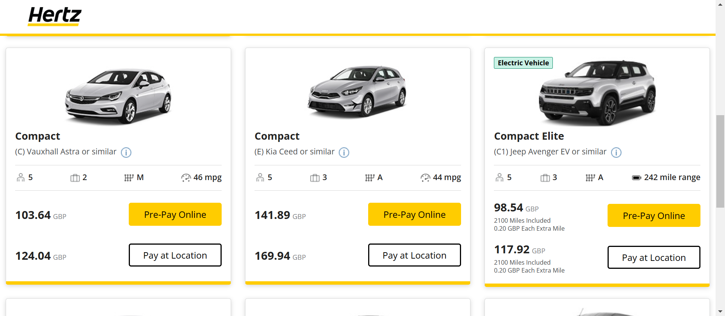Click the page vertical scrollbar thumb

(x=720, y=162)
